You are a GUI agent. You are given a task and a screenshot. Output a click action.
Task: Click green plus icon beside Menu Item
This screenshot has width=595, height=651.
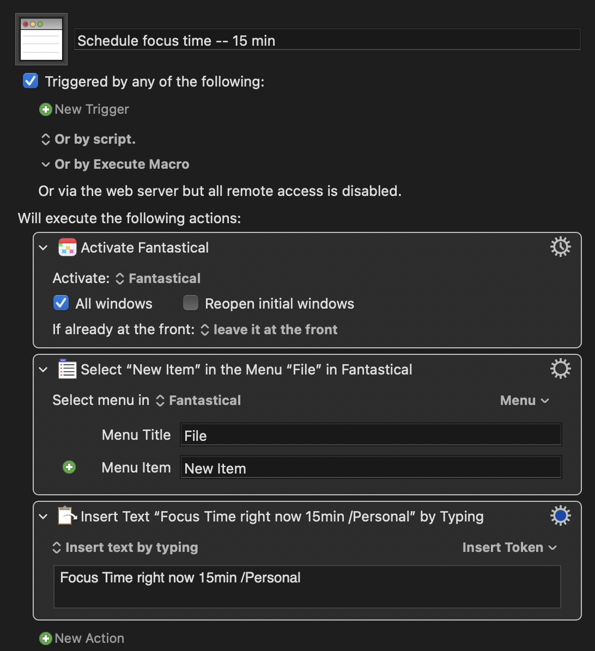coord(69,468)
